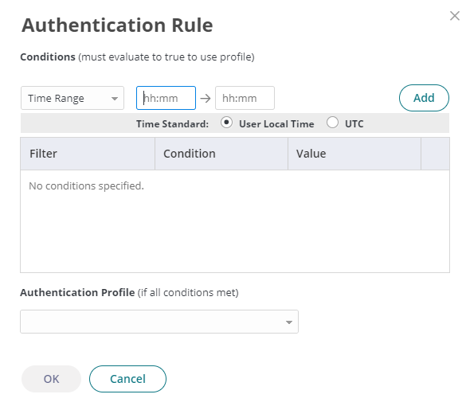Close the Authentication Rule dialog

pos(454,16)
